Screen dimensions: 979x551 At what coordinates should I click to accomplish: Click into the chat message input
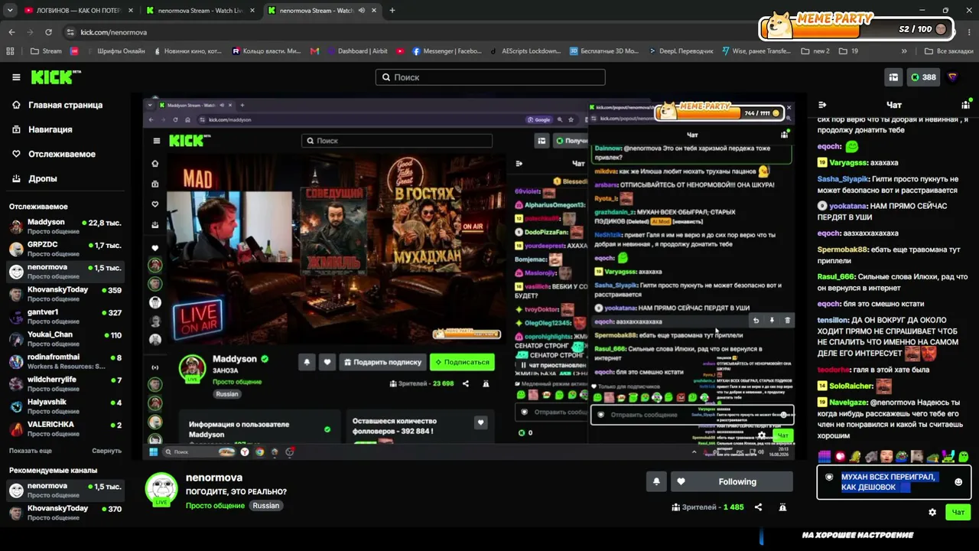[893, 482]
